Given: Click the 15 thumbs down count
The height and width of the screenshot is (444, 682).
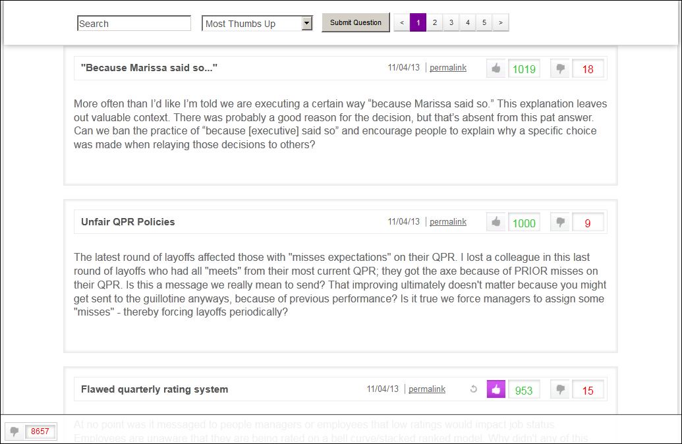Looking at the screenshot, I should click(x=588, y=390).
